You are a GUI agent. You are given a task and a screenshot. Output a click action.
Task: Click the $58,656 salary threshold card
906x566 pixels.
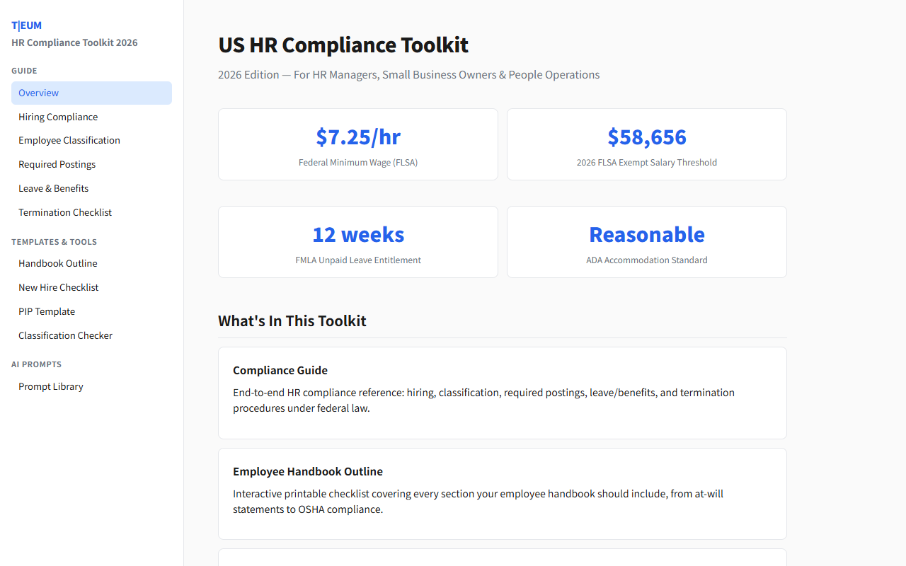646,144
